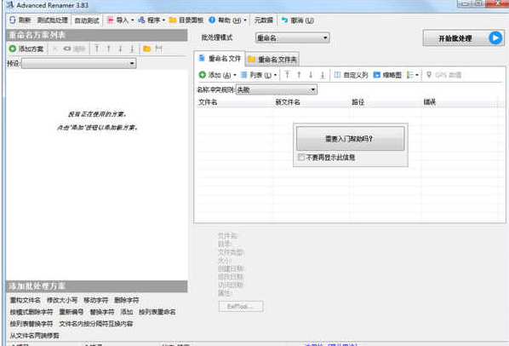
Task: Expand the Add (添加) files dropdown arrow
Action: (x=235, y=75)
